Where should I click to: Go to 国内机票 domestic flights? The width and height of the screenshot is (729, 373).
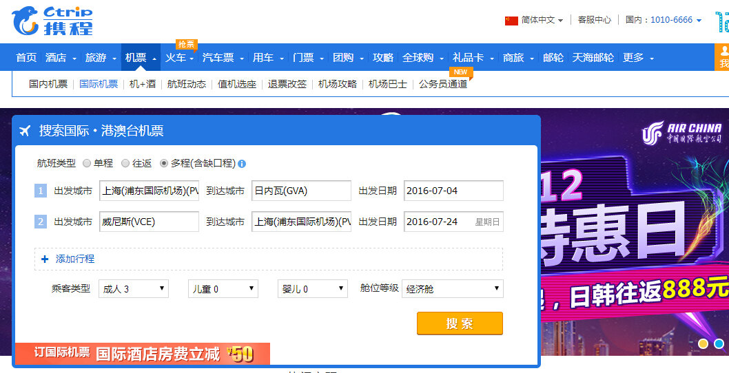click(x=48, y=84)
